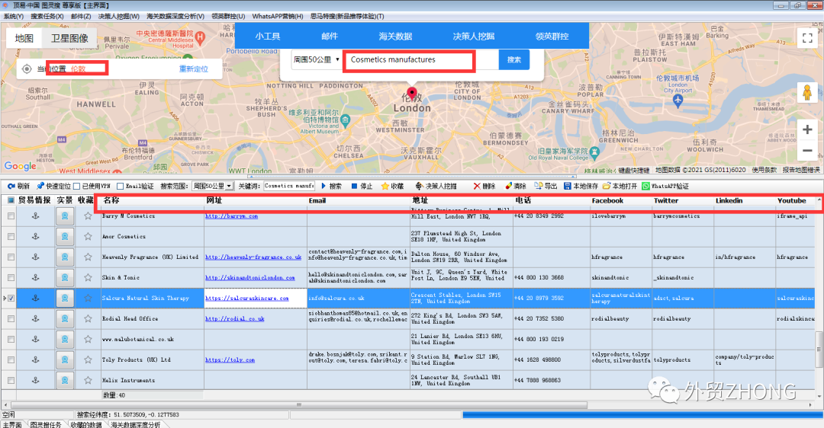Open the 搜索任务(X) menu
Image resolution: width=824 pixels, height=428 pixels.
pos(47,16)
